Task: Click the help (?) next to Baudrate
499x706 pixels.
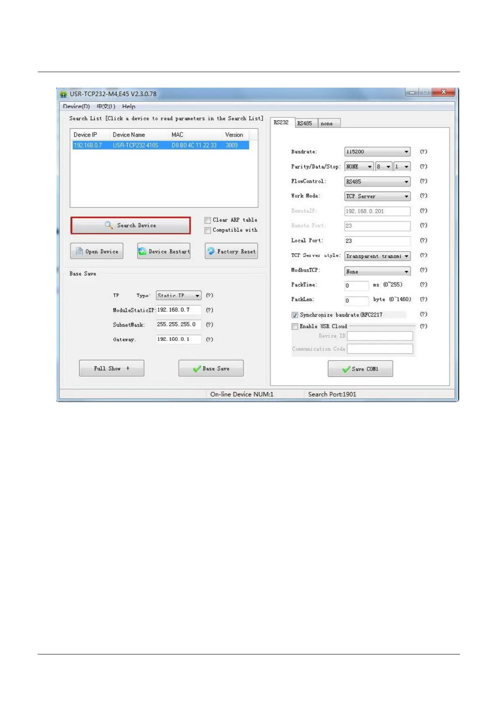Action: click(424, 152)
